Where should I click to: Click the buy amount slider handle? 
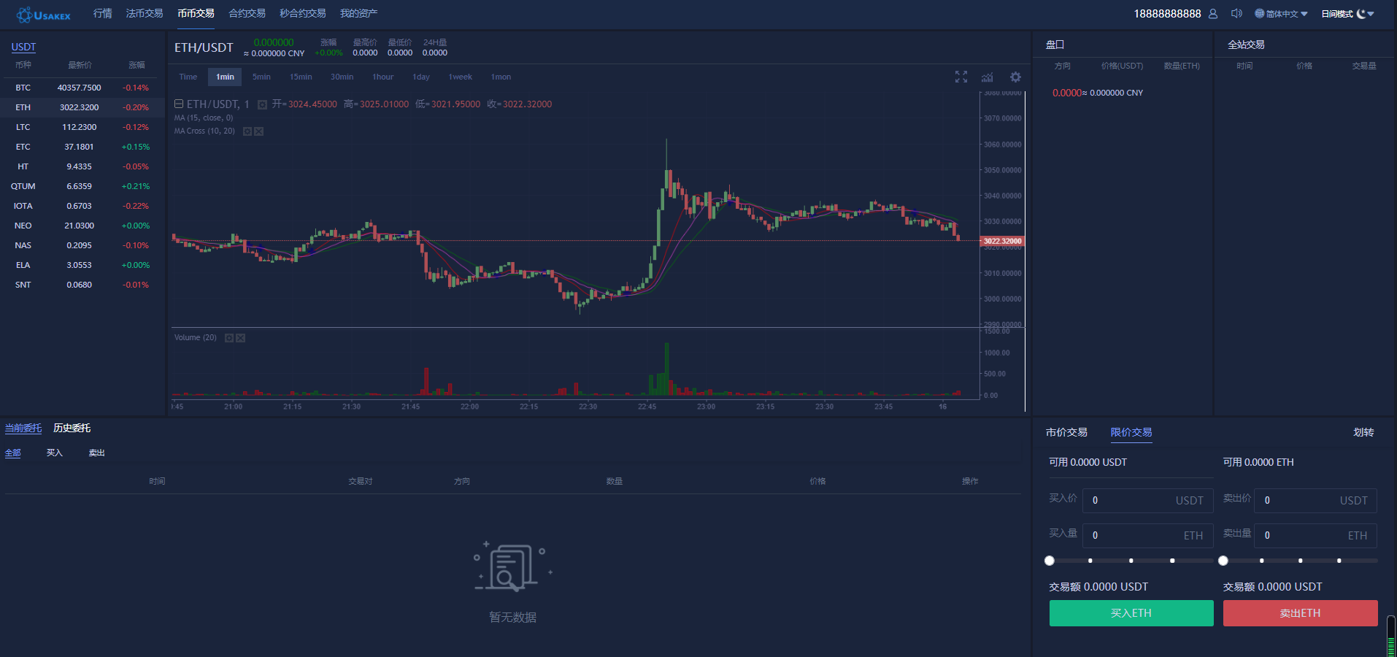coord(1050,561)
